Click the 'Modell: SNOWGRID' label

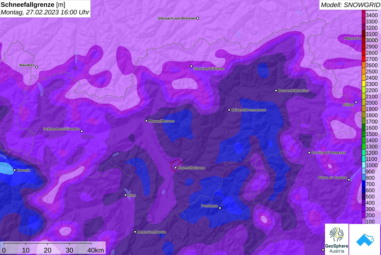350,5
